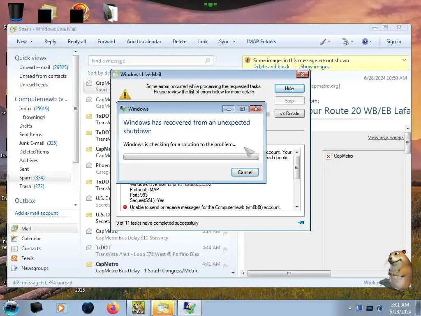421x316 pixels.
Task: Click the checking-for-solution progress bar
Action: (x=191, y=157)
